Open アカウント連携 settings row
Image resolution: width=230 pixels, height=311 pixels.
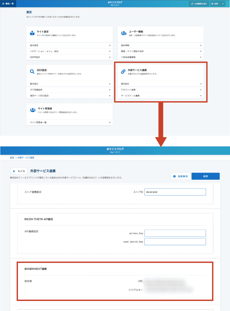160,90
